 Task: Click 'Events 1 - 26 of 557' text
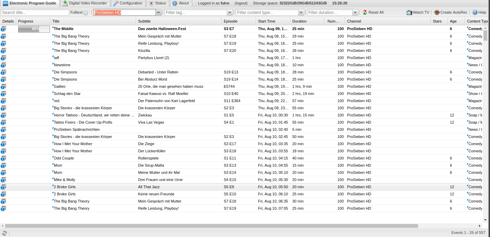click(468, 233)
